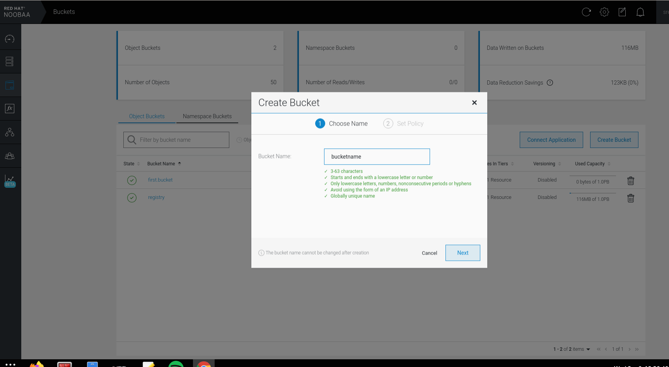Open the notifications bell icon
The width and height of the screenshot is (669, 367).
click(640, 12)
